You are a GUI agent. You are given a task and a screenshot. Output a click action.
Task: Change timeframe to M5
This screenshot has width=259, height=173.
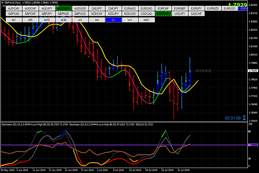coord(30,20)
